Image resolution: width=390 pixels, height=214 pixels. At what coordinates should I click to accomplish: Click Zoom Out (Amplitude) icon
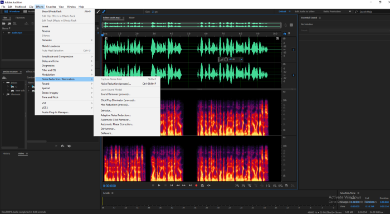coord(243,186)
